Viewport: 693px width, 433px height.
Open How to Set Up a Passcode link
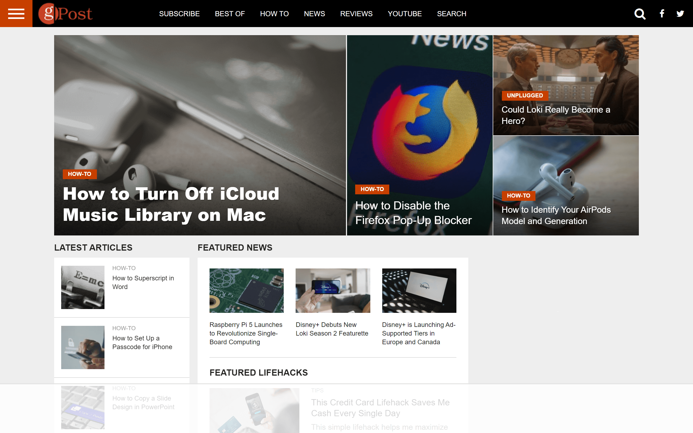click(142, 343)
